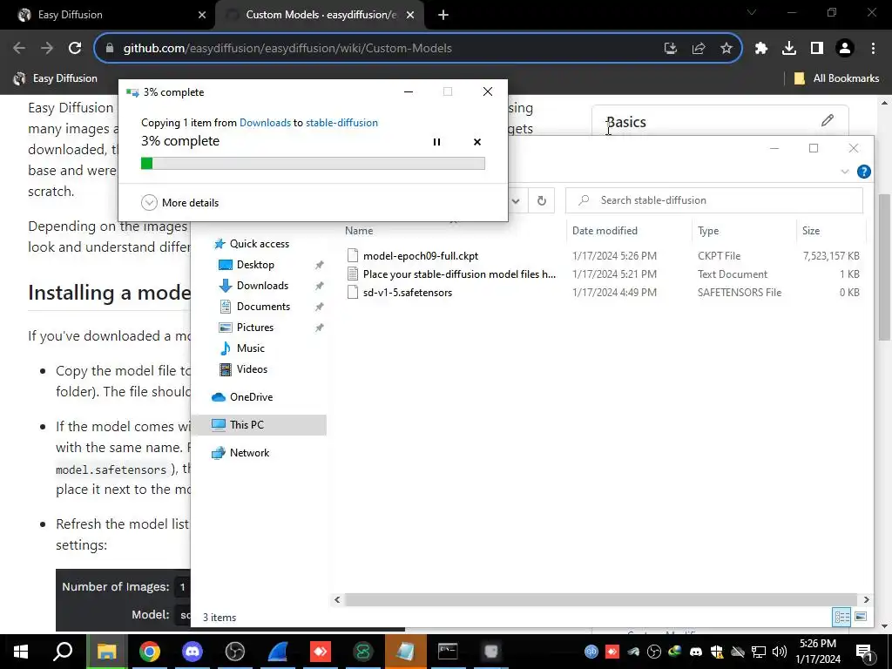This screenshot has width=892, height=669.
Task: Select This PC in navigation pane
Action: (259, 425)
